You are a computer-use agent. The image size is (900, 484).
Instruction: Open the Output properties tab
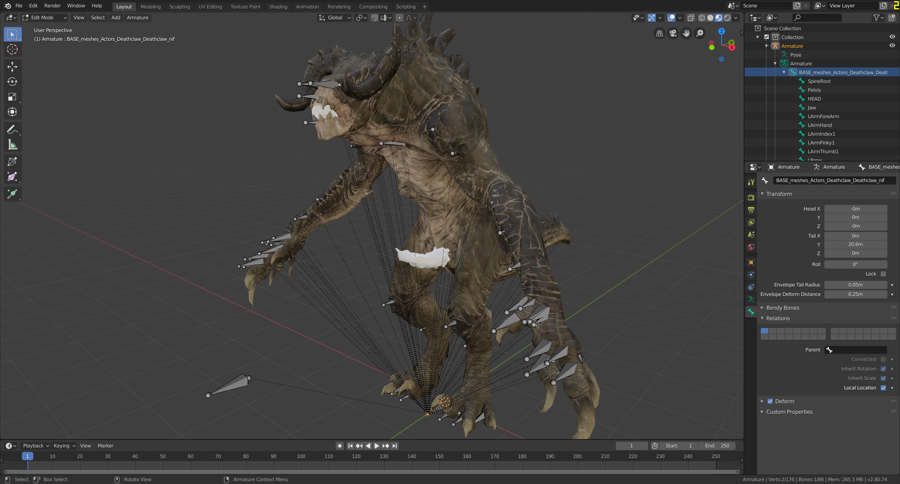click(751, 210)
